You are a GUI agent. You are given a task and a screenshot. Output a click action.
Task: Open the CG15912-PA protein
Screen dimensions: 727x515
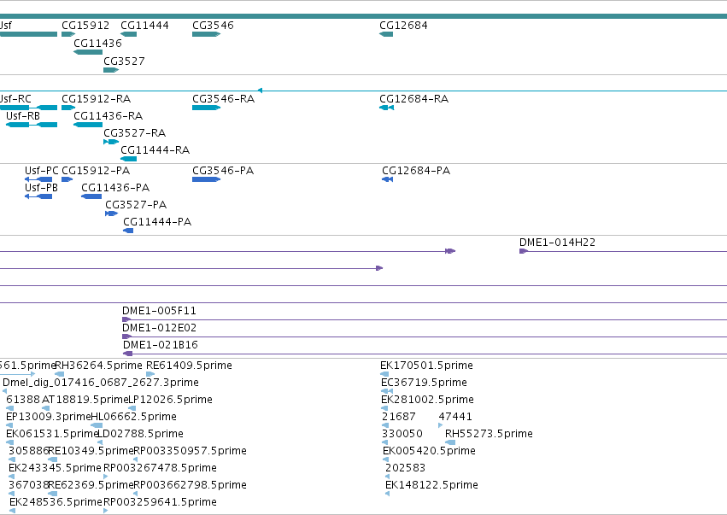click(x=67, y=179)
